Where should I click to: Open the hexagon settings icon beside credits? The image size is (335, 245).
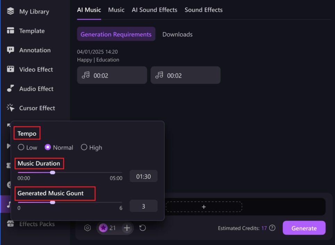click(87, 228)
